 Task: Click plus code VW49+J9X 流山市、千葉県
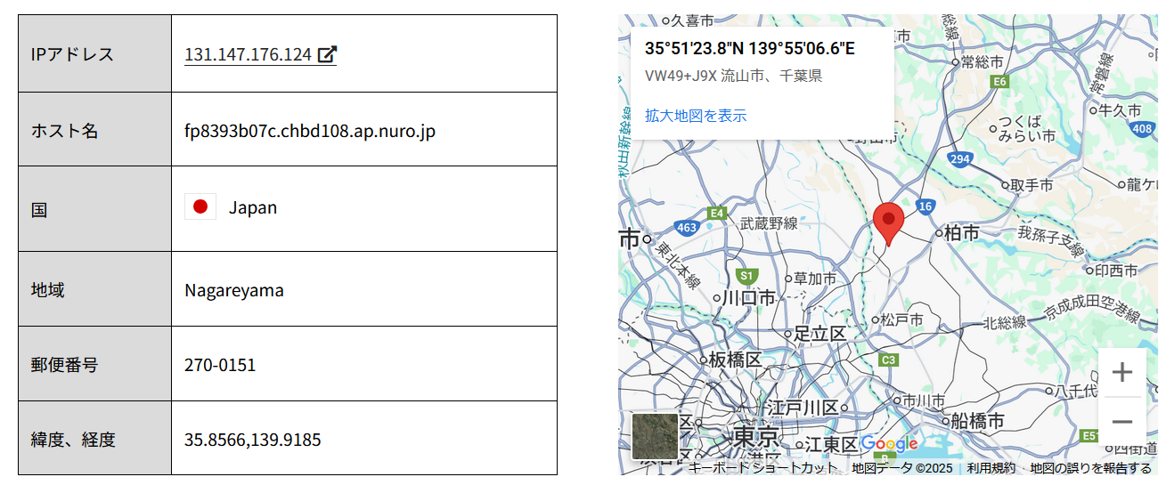click(x=733, y=77)
